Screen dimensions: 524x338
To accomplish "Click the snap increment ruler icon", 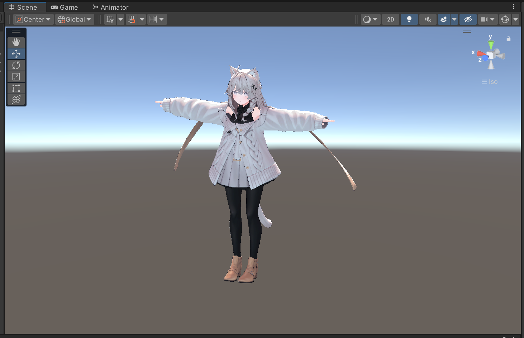I will (153, 19).
